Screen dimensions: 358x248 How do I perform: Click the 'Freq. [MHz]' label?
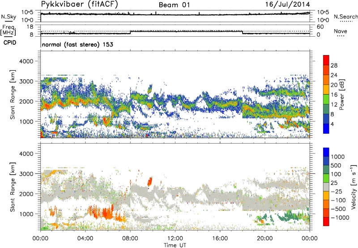pos(8,30)
